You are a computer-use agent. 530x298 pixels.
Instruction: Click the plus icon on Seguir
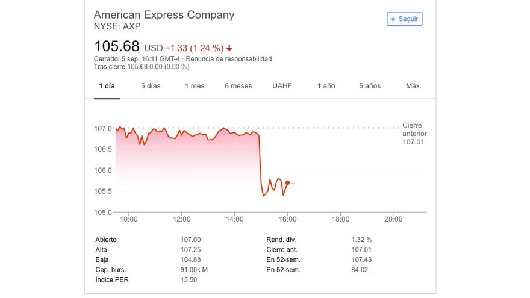[393, 19]
